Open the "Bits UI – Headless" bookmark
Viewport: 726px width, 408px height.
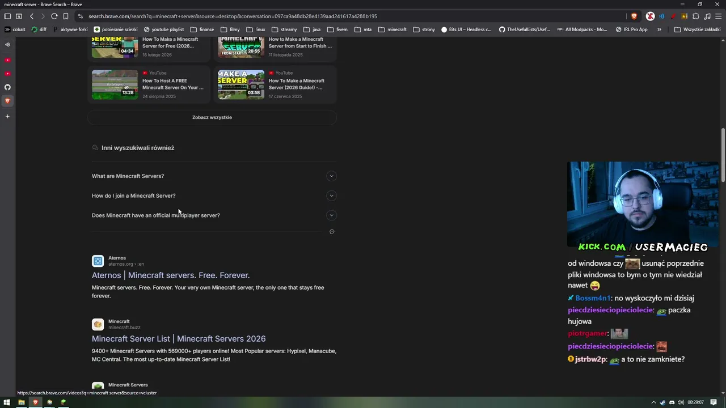pyautogui.click(x=466, y=29)
